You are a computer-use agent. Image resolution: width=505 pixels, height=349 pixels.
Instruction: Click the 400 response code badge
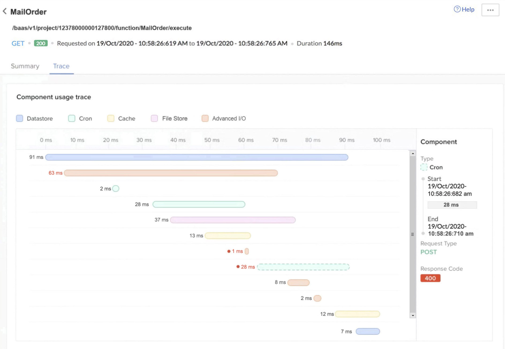[430, 278]
